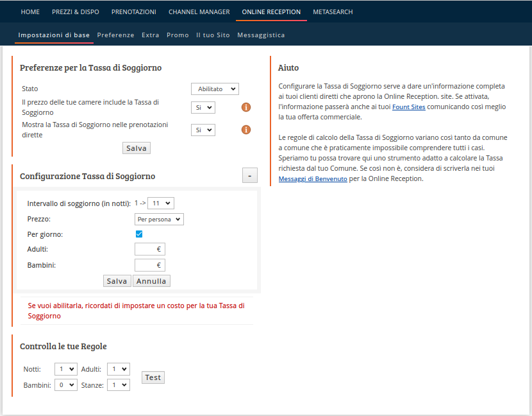Click info icon beside camere include Tassa
Image resolution: width=532 pixels, height=416 pixels.
tap(245, 107)
